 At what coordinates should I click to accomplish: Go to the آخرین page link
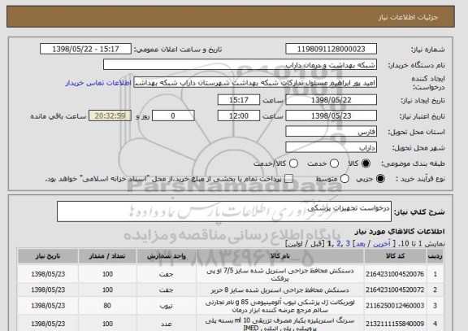pos(382,244)
